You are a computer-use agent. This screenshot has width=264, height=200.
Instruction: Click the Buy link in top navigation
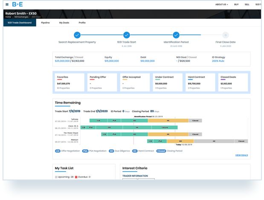236,4
